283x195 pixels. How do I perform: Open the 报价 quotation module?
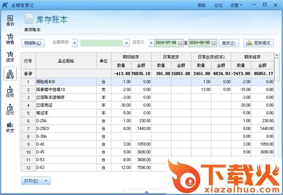10,20
